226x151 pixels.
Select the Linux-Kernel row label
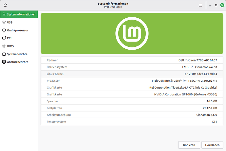pyautogui.click(x=55, y=74)
